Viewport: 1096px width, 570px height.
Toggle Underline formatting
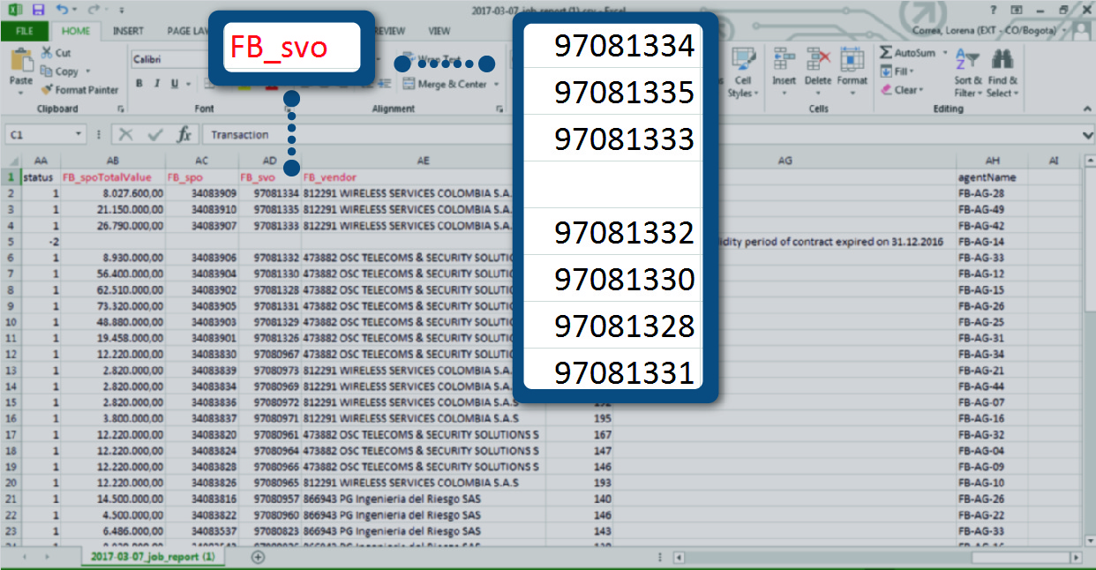tap(175, 84)
